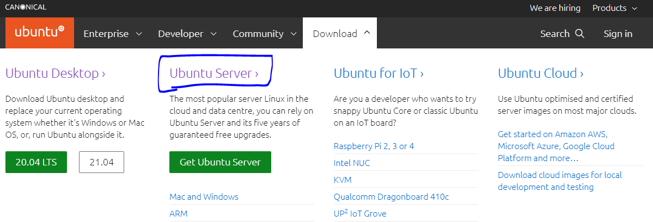Click the Get Ubuntu Server button
The height and width of the screenshot is (222, 653).
(221, 162)
